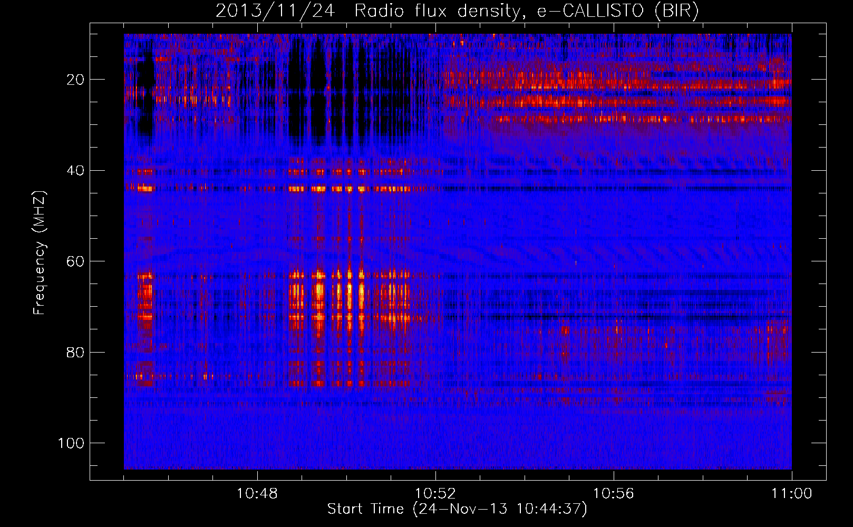
Task: Click the "Frequency (MHZ)" axis label
Action: tap(40, 252)
